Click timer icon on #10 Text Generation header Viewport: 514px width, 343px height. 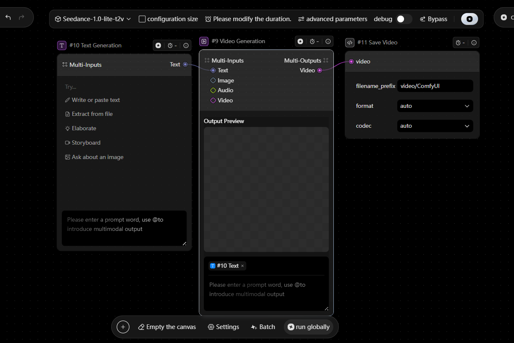tap(170, 45)
